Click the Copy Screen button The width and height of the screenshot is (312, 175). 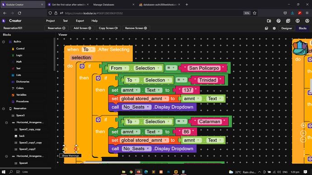108,28
